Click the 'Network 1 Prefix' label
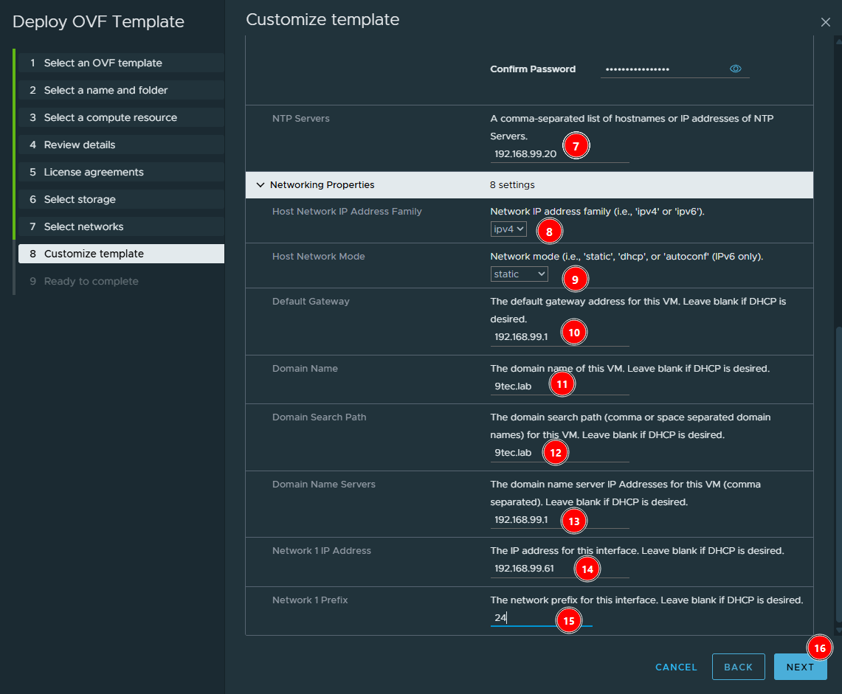 tap(310, 600)
